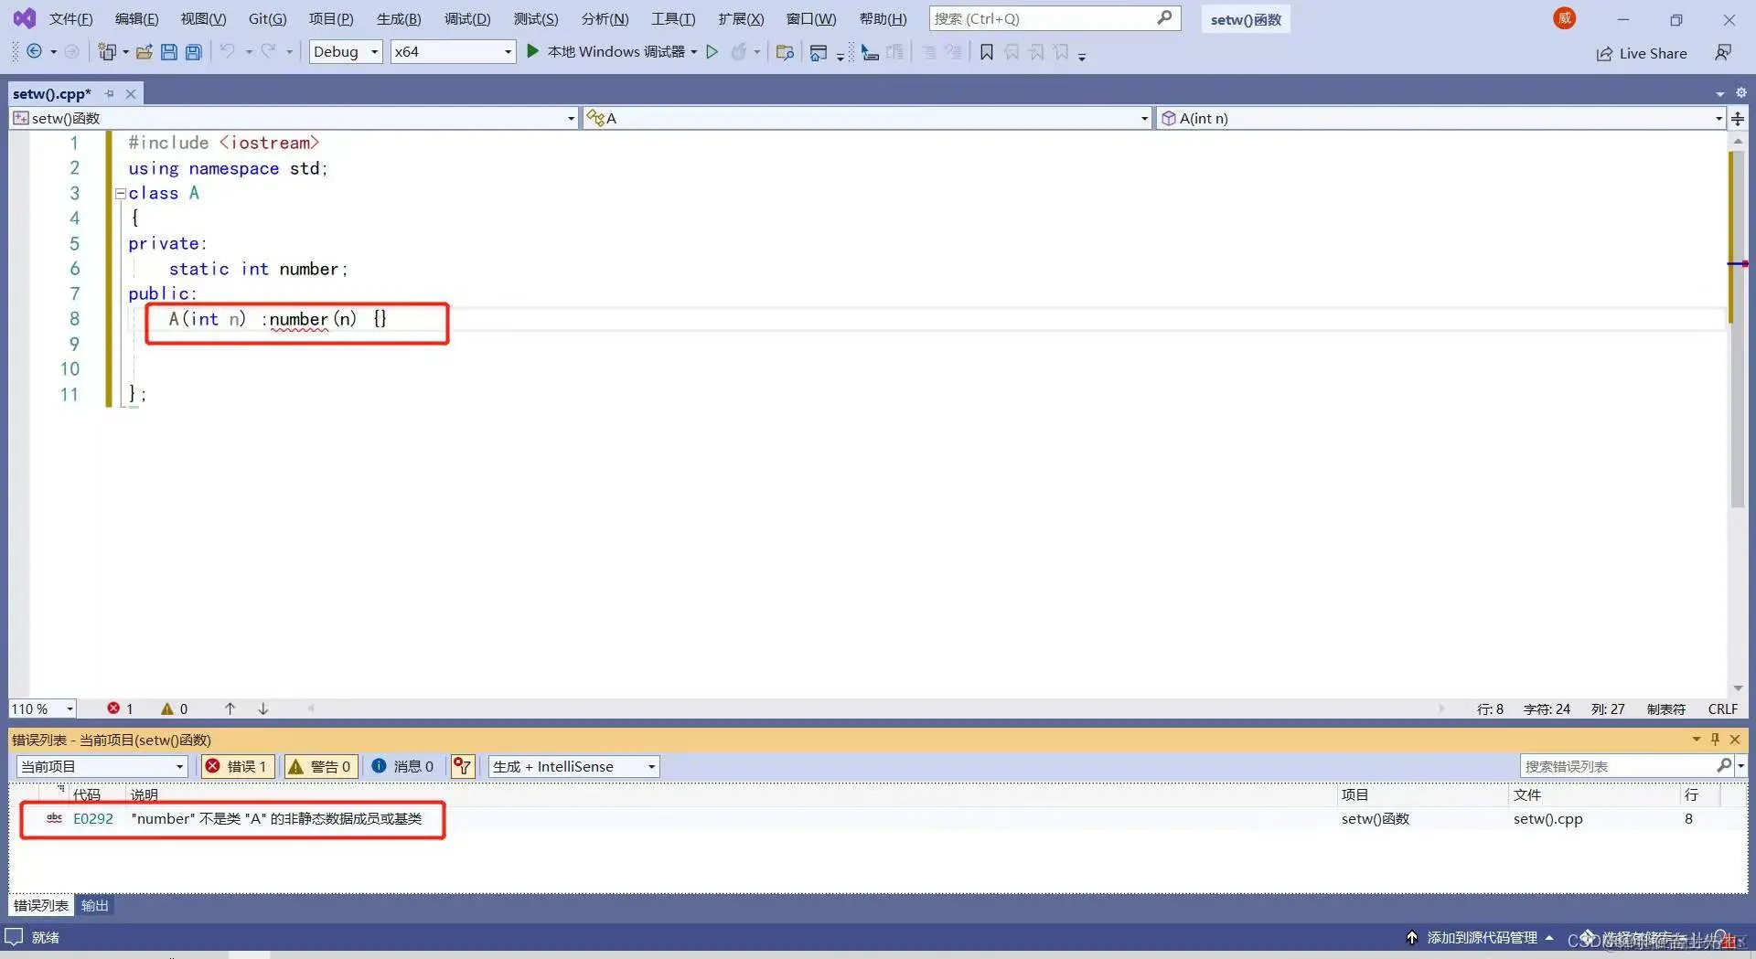The image size is (1756, 959).
Task: Click the 搜索错误列表 search field
Action: 1626,766
